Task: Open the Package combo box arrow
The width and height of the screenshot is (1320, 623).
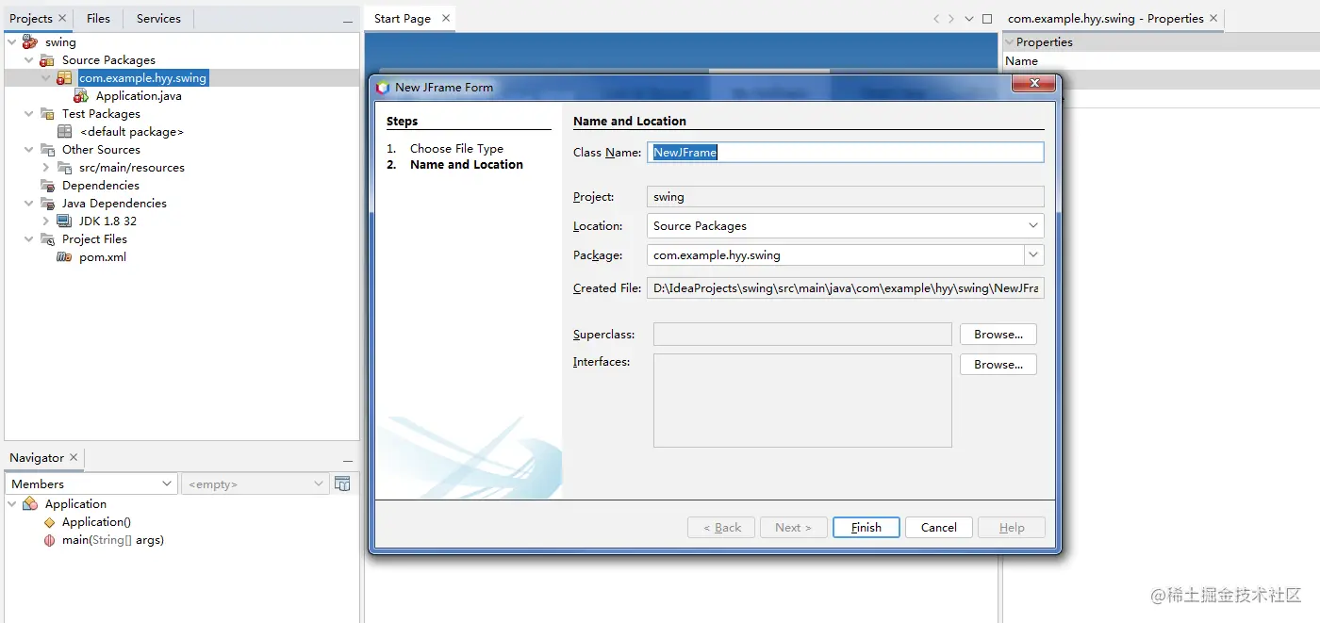Action: 1034,255
